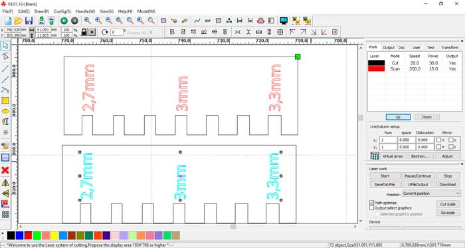Undo with the green back arrow

[x=64, y=21]
